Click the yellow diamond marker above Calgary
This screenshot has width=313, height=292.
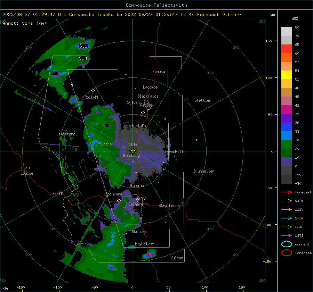pos(137,200)
